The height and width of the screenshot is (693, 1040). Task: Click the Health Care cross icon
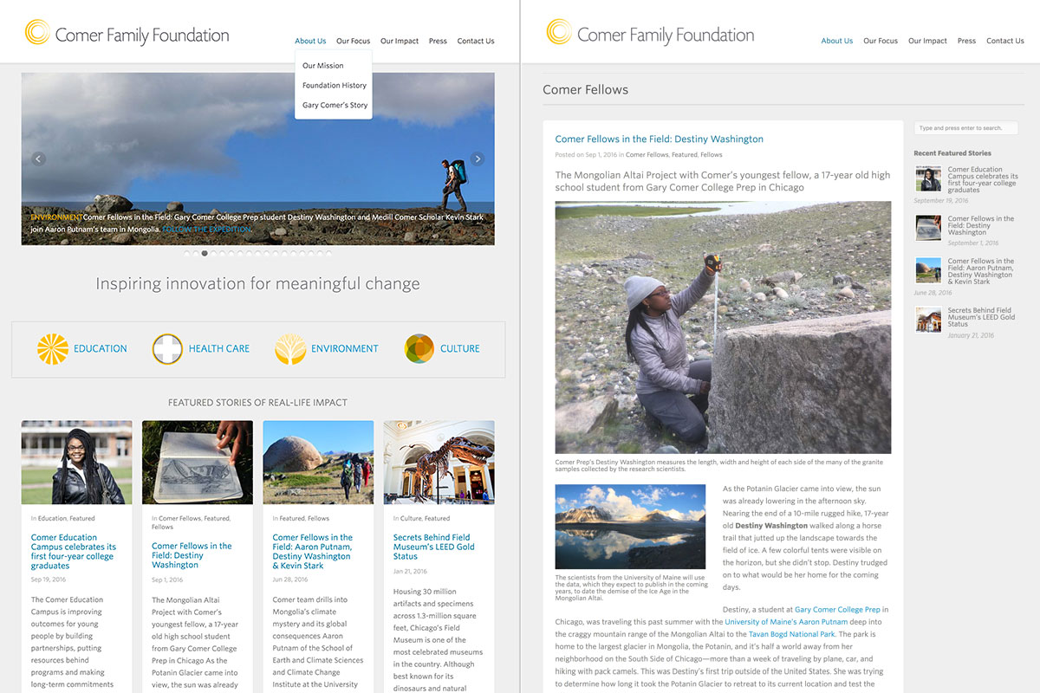[167, 348]
